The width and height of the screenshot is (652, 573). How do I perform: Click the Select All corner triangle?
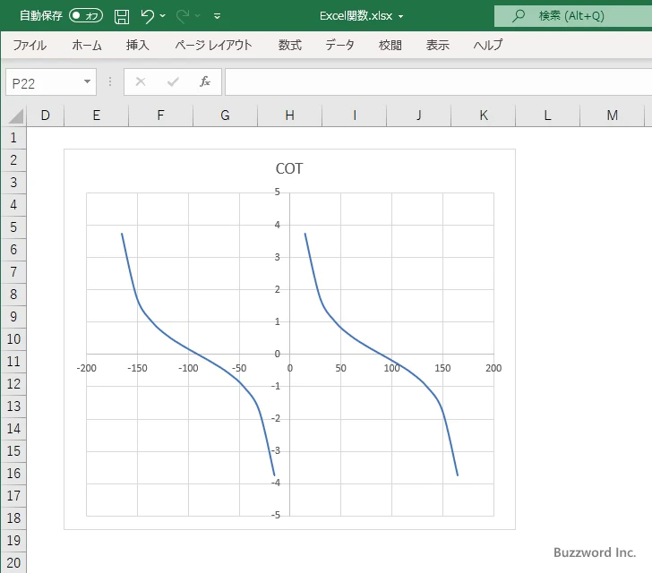click(16, 116)
